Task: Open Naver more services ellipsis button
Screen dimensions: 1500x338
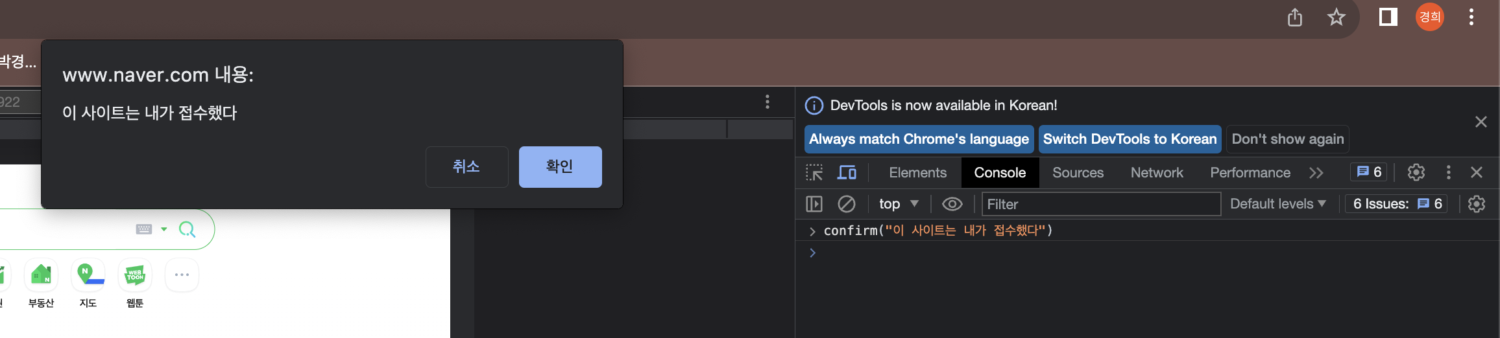Action: tap(182, 275)
